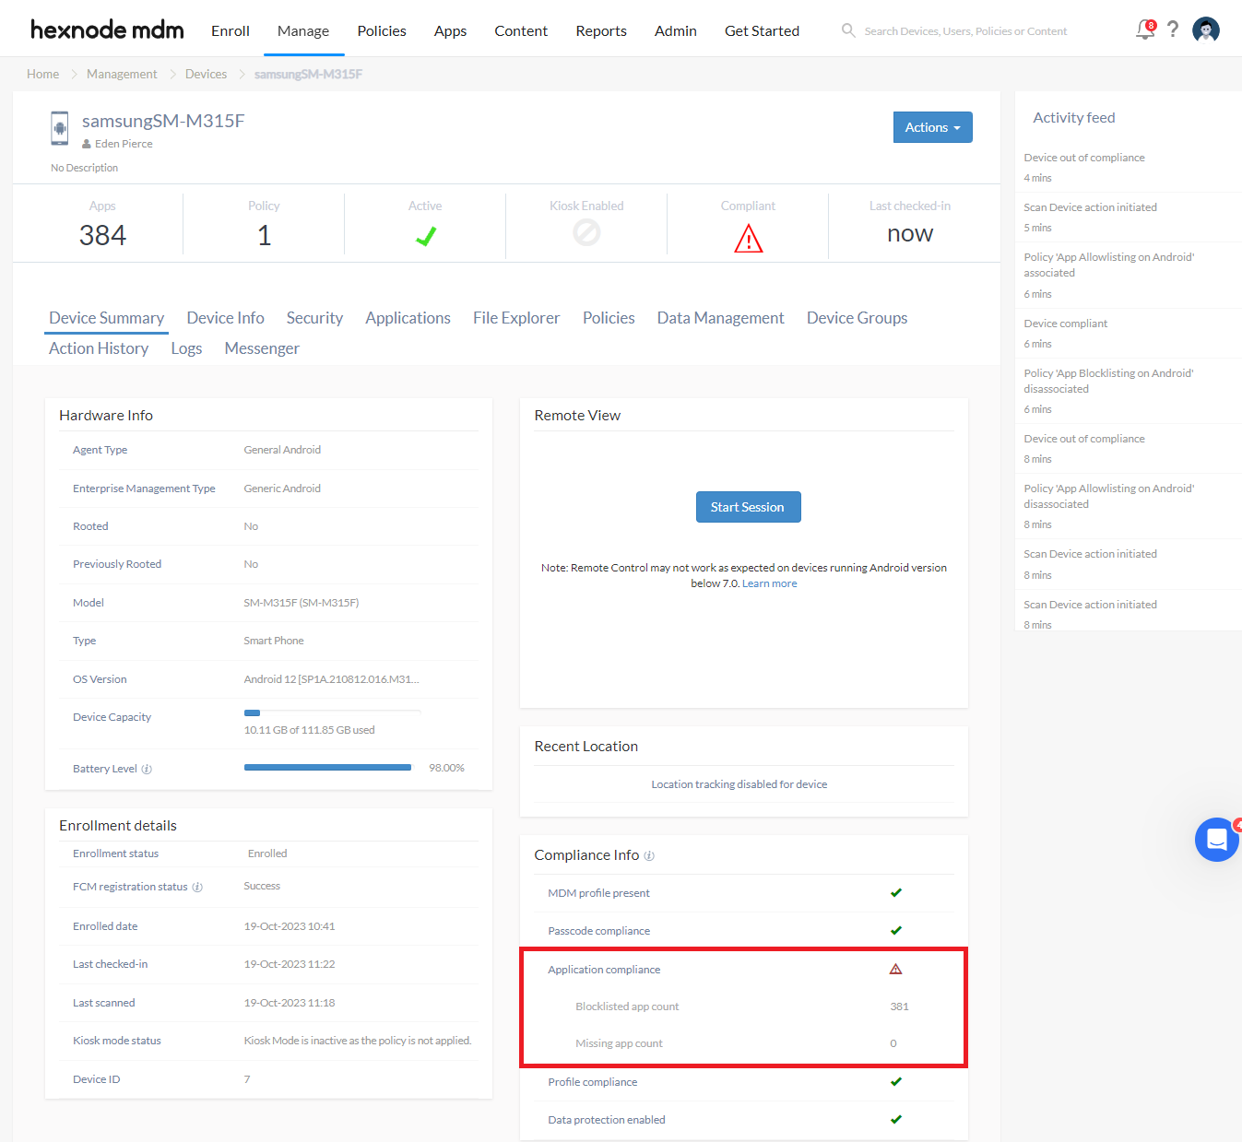The width and height of the screenshot is (1242, 1142).
Task: Switch to the Action History tab
Action: click(x=99, y=348)
